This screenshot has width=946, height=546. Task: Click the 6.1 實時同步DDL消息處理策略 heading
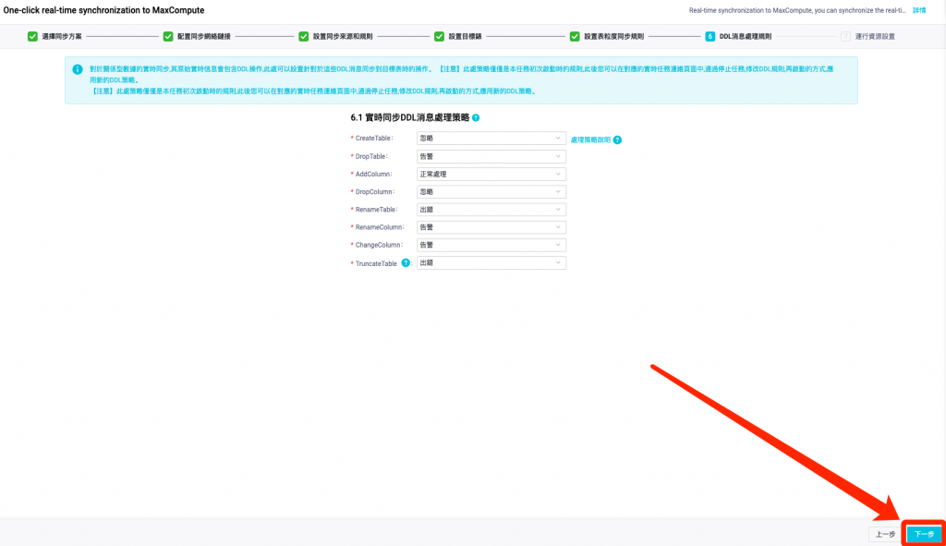point(409,117)
